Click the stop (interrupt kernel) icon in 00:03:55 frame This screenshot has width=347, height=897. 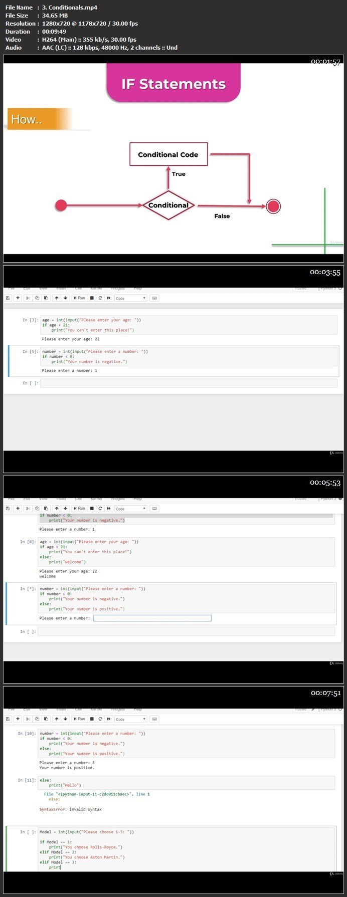[92, 298]
